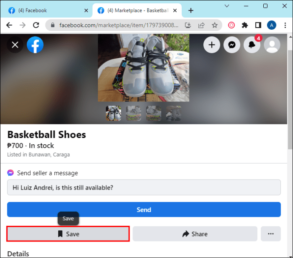Image resolution: width=293 pixels, height=258 pixels.
Task: Select the first shoe thumbnail
Action: [x=113, y=113]
